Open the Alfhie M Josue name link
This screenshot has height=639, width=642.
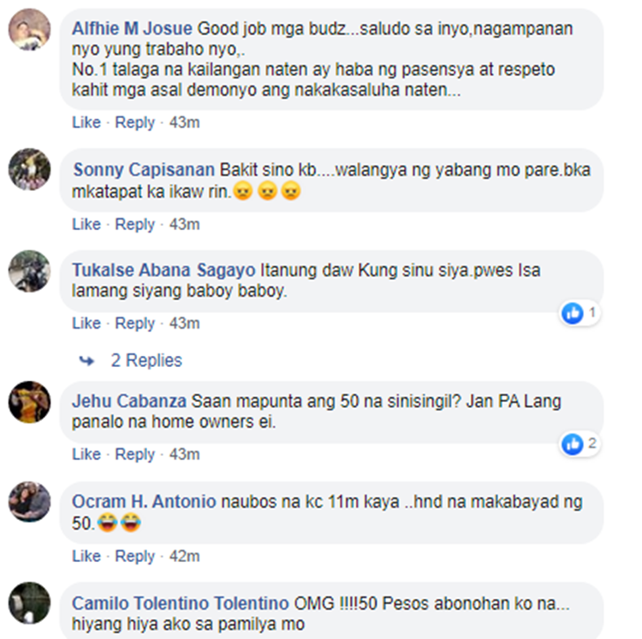tap(132, 28)
